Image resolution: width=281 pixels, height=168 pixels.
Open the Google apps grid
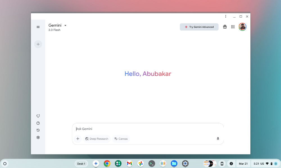click(x=233, y=27)
